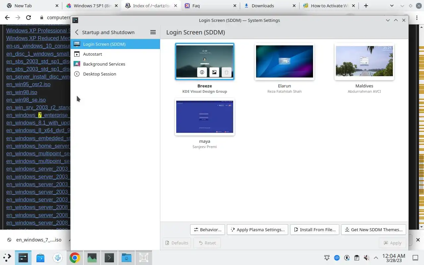Open en-us_windows_10_consumer link
Screen dimensions: 424x265
38,46
